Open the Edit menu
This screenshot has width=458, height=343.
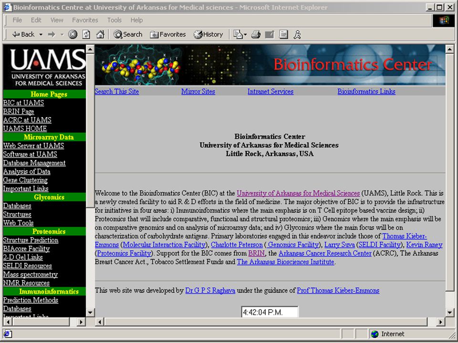(36, 20)
